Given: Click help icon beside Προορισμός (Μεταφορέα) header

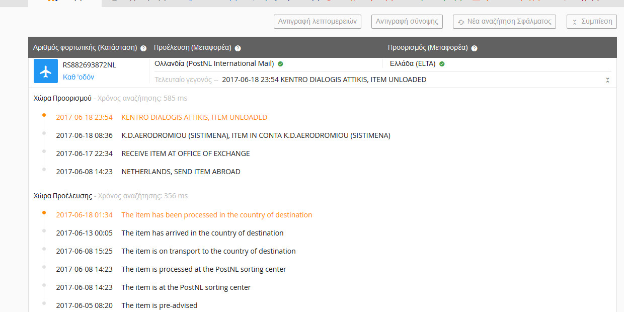Looking at the screenshot, I should coord(474,48).
